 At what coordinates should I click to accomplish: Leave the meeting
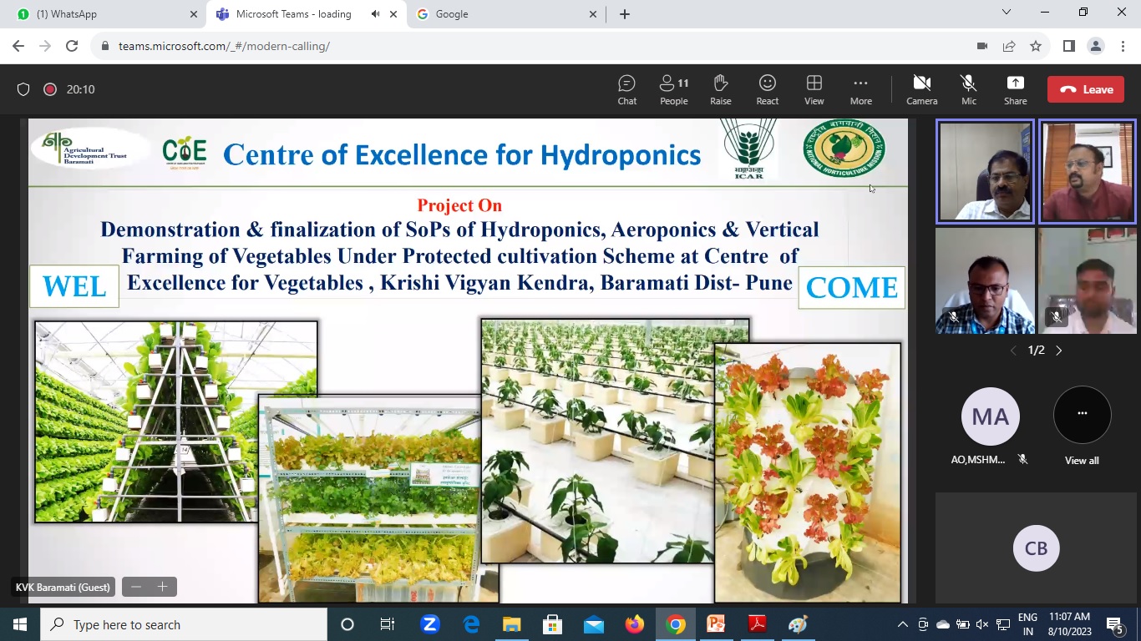(x=1086, y=89)
